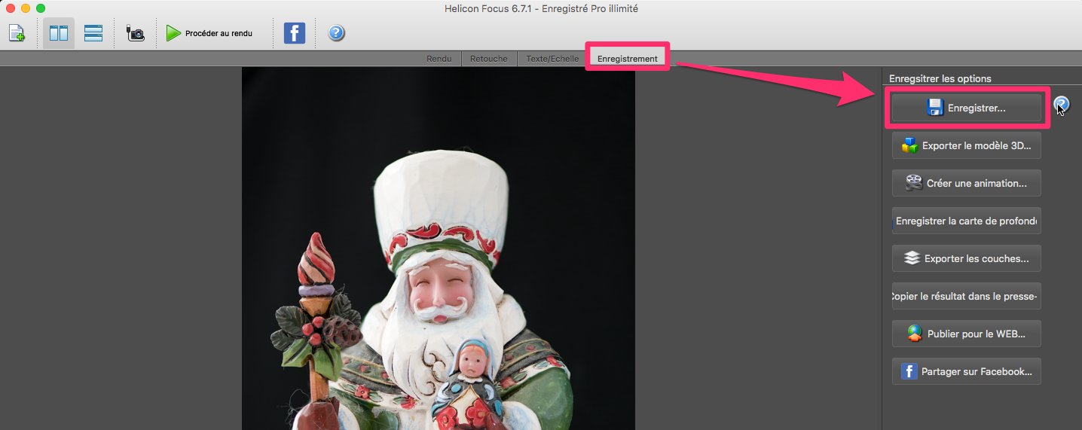Switch to side-by-side vertical panel layout
Screen dimensions: 1082x430
tap(59, 33)
